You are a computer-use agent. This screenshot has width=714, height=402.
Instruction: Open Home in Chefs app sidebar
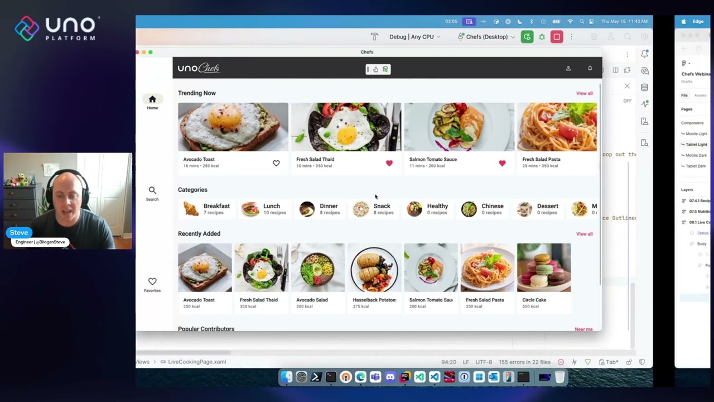tap(152, 102)
